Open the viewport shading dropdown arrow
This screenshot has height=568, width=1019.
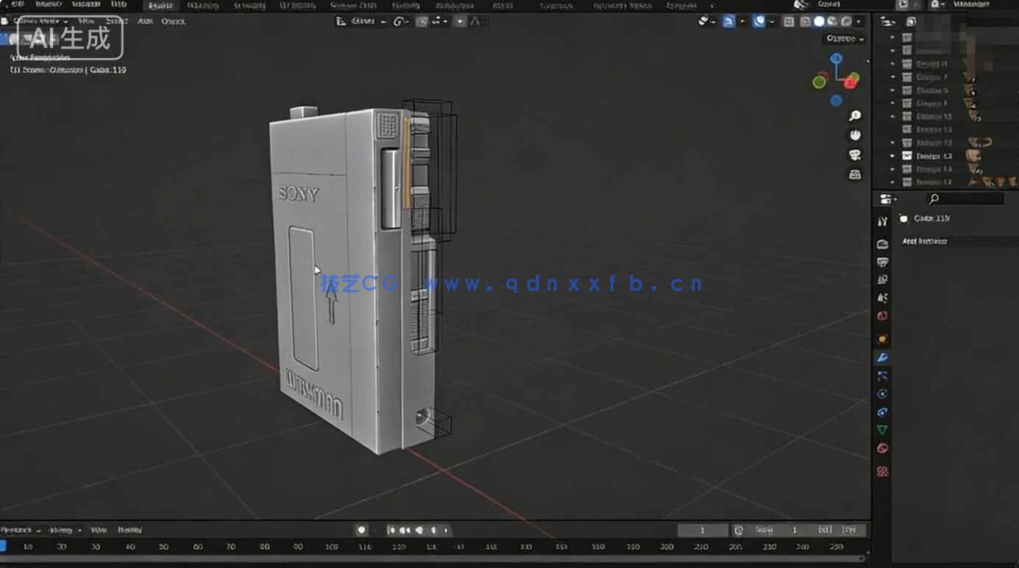857,21
